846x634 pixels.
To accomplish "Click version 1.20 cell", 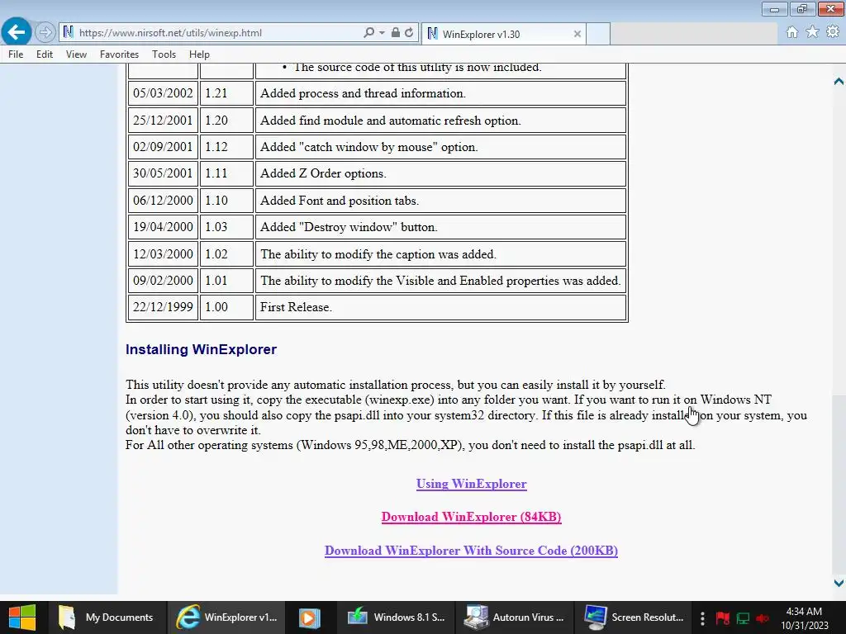I will 226,121.
